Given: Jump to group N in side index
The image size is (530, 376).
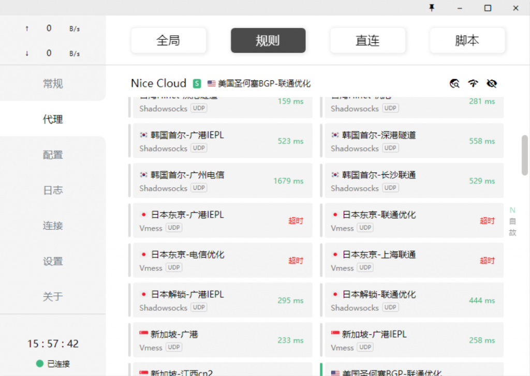Looking at the screenshot, I should 512,210.
